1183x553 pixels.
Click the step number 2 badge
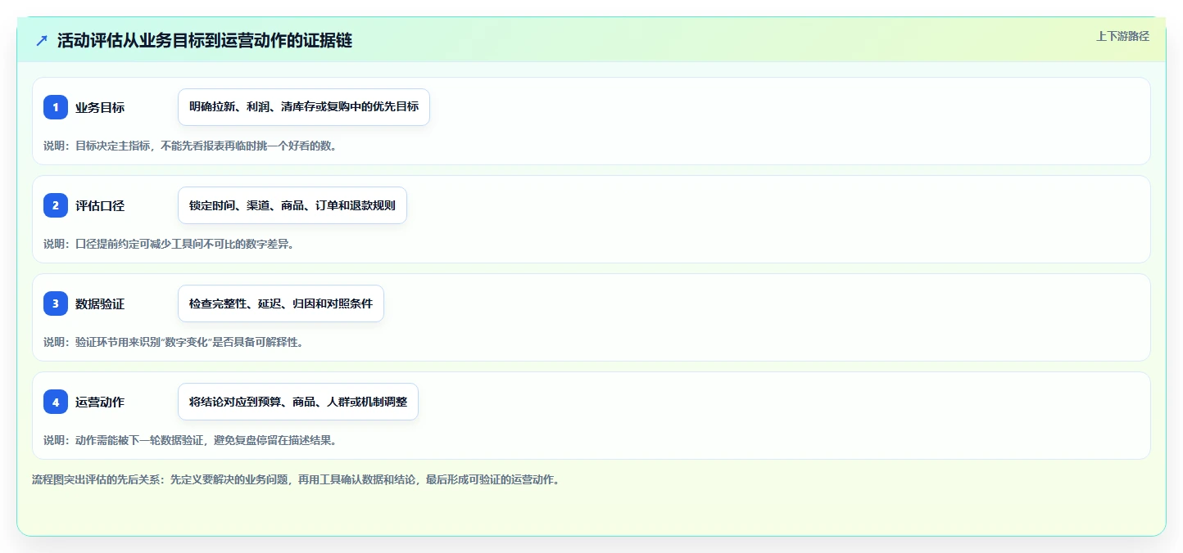pyautogui.click(x=56, y=205)
